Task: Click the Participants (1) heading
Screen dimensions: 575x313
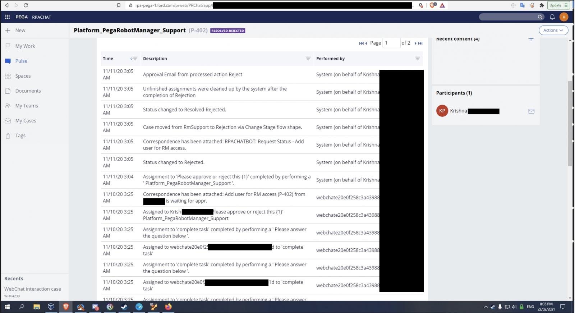Action: pos(454,93)
